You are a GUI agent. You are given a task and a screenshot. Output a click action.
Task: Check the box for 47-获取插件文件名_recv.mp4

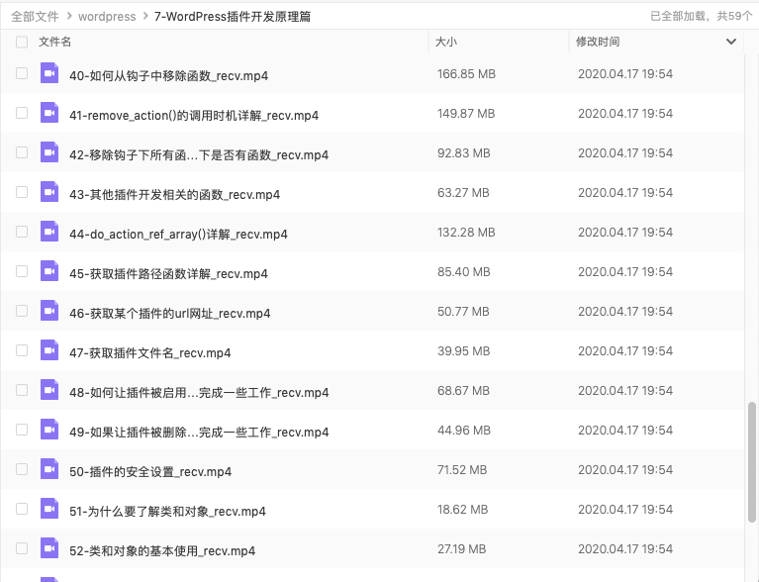pos(22,350)
